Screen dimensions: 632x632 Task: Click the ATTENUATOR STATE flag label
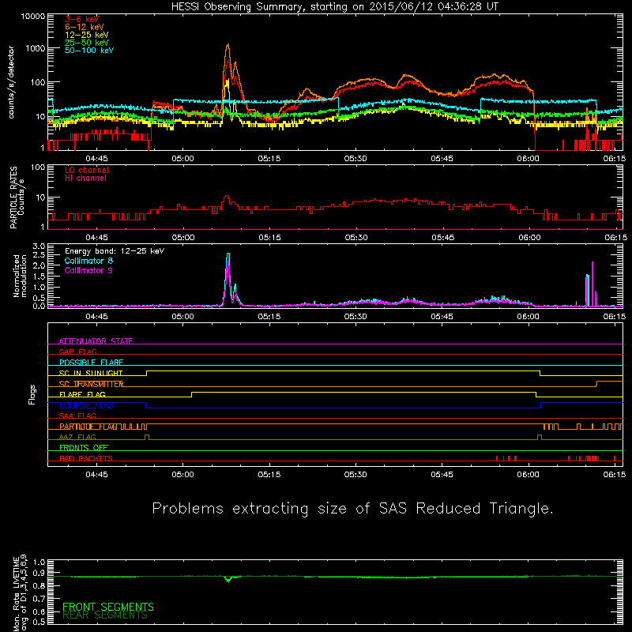point(96,341)
